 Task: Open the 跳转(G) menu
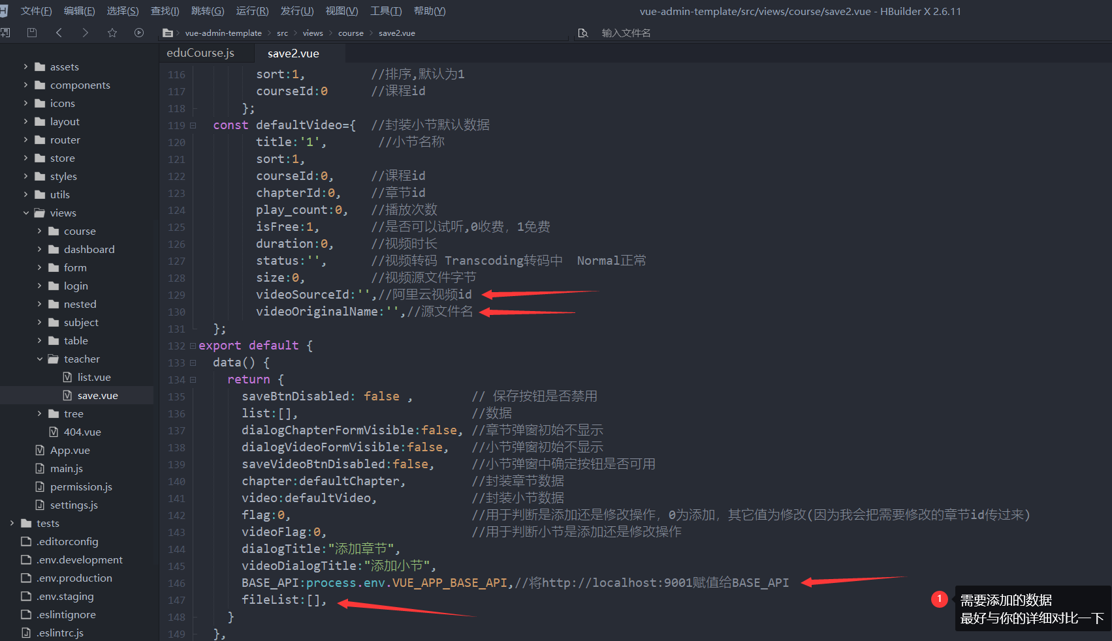208,11
